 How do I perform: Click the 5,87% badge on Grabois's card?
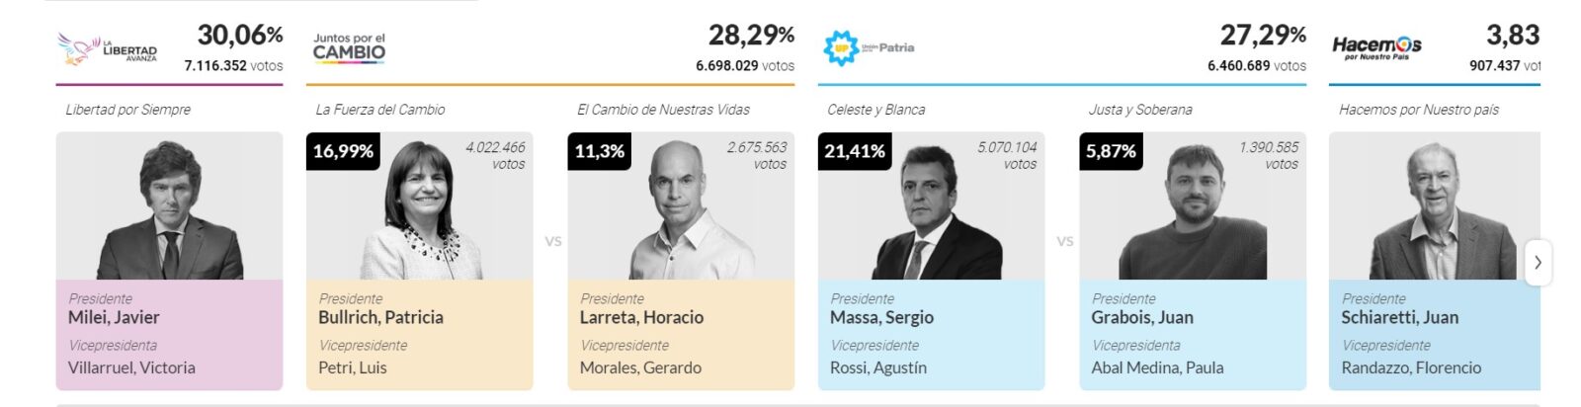1111,151
